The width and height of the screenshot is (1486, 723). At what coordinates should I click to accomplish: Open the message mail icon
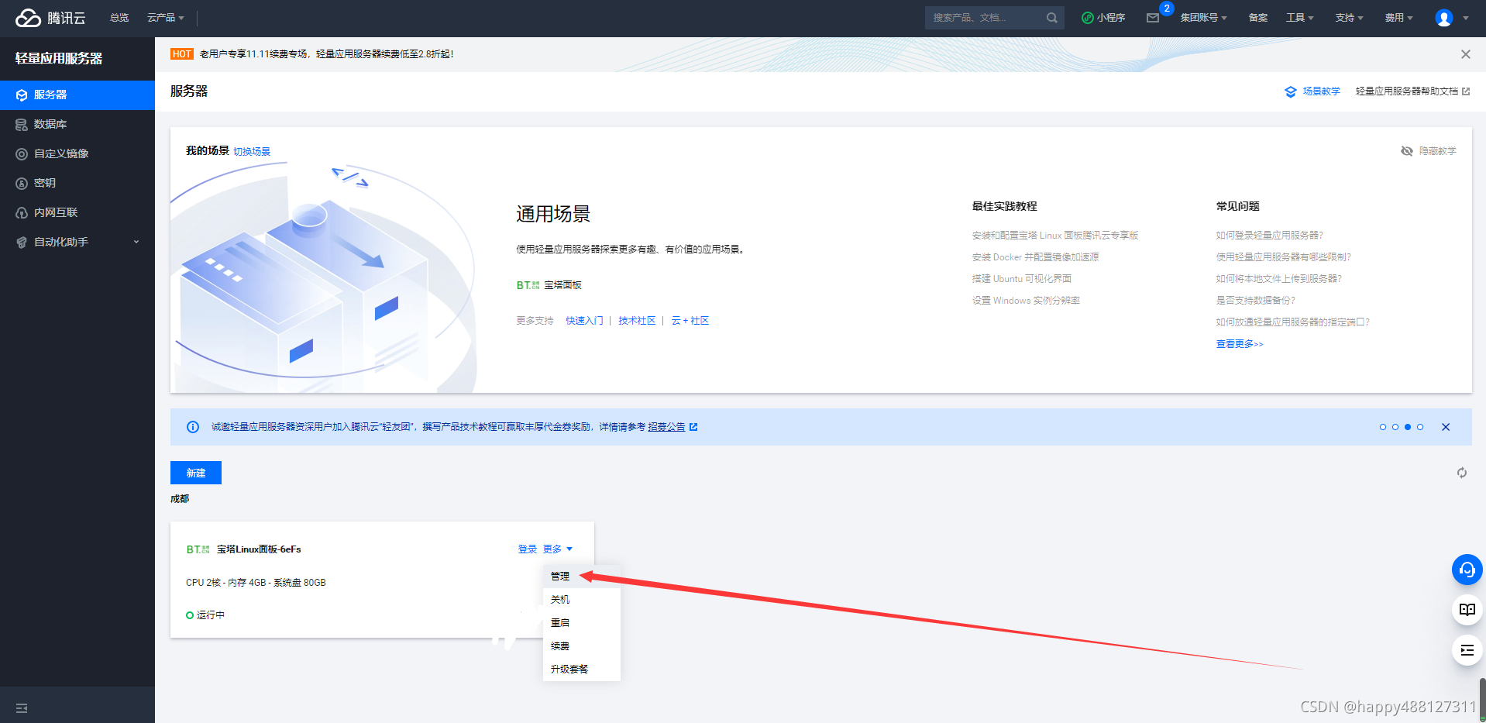pos(1153,18)
